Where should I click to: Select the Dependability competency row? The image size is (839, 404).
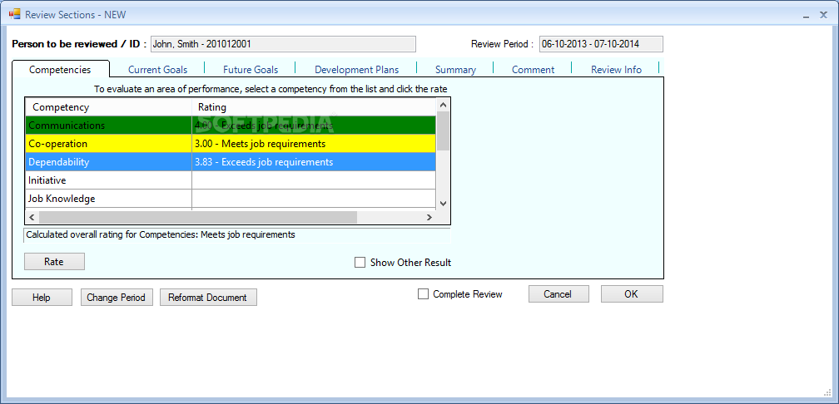point(231,162)
